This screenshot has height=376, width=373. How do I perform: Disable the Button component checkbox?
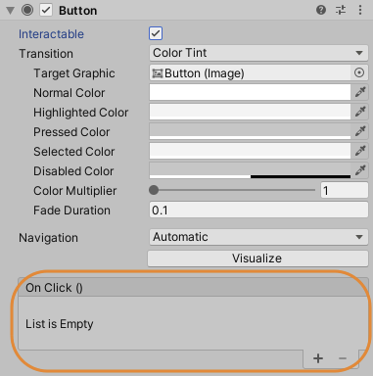[x=46, y=10]
